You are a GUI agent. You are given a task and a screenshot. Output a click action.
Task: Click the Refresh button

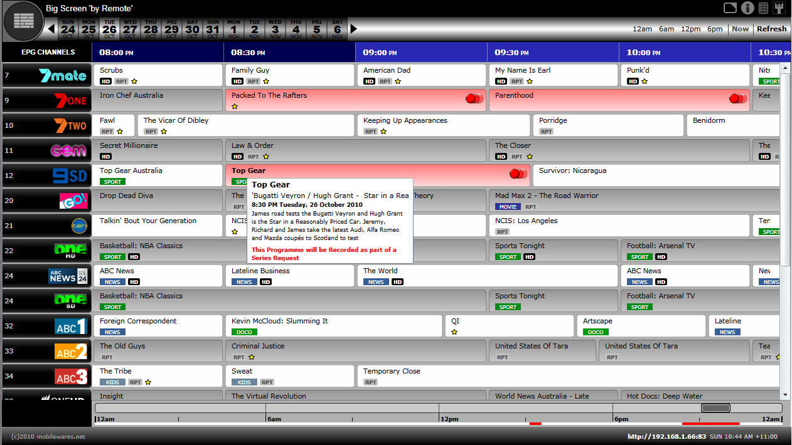pyautogui.click(x=772, y=29)
